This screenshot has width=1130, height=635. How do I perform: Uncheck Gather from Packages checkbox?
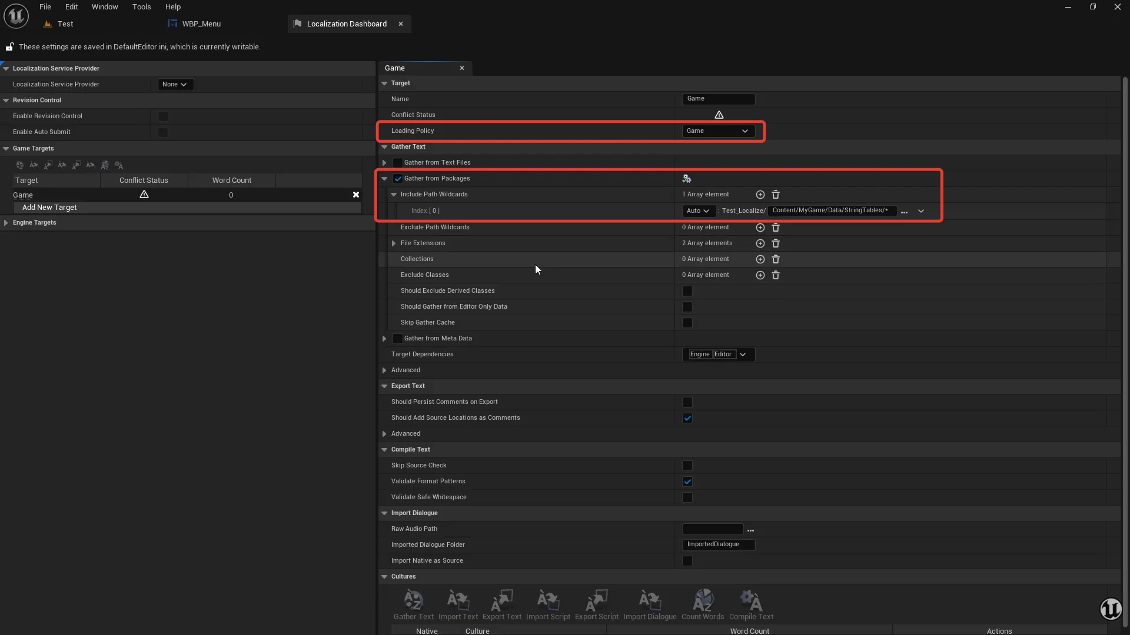pyautogui.click(x=398, y=179)
